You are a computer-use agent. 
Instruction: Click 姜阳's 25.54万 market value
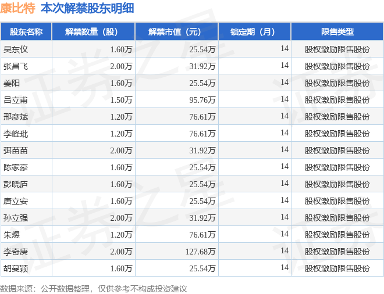pyautogui.click(x=202, y=83)
